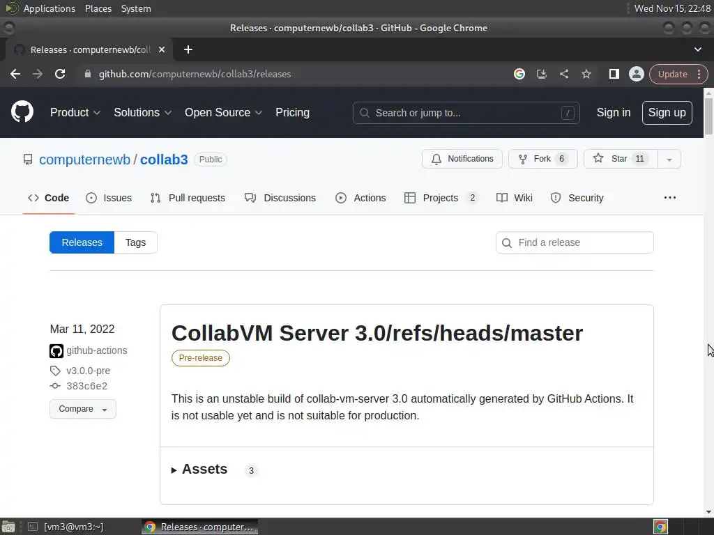Switch to the Issues tab

point(109,198)
